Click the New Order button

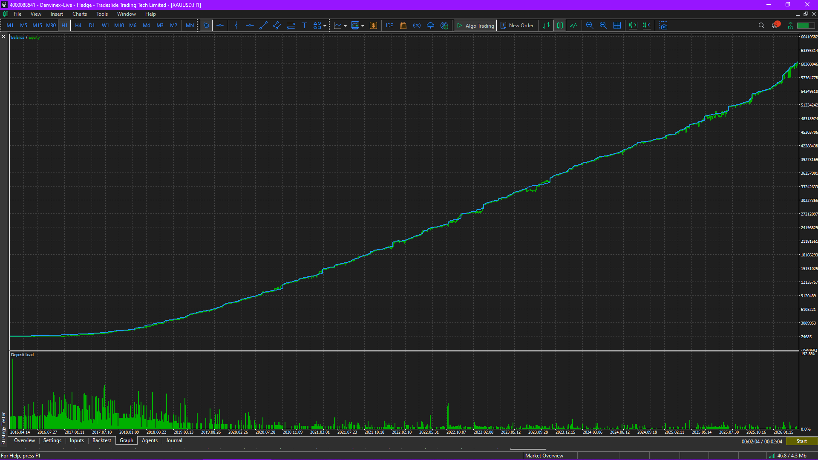(x=517, y=26)
